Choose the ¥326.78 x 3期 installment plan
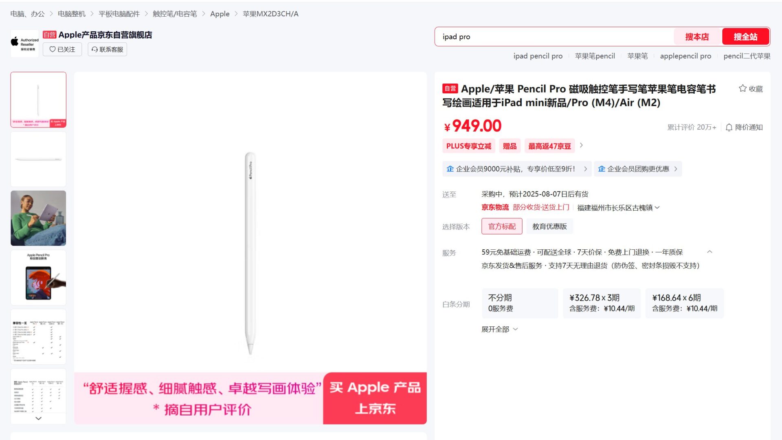The image size is (782, 440). [602, 303]
